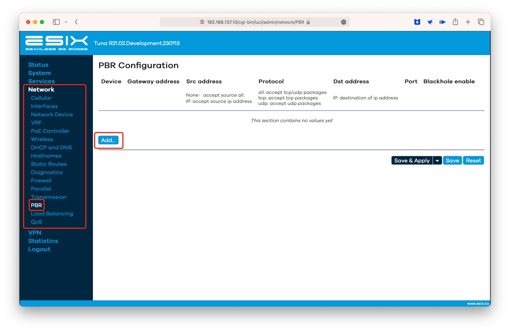Screen dimensions: 510x332
Task: Open the Hostnames page
Action: pos(46,156)
